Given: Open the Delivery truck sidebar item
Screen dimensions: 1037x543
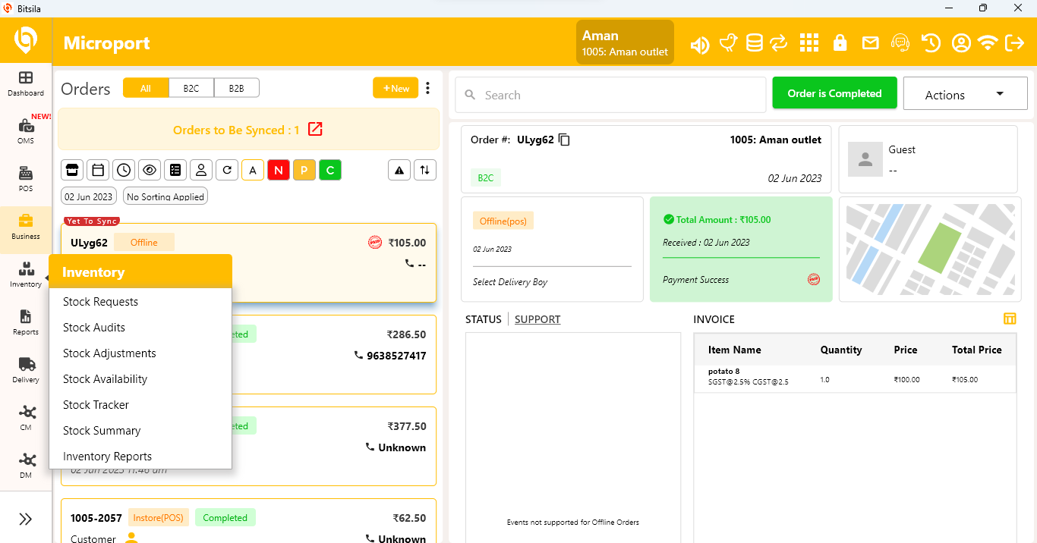Looking at the screenshot, I should pyautogui.click(x=26, y=370).
